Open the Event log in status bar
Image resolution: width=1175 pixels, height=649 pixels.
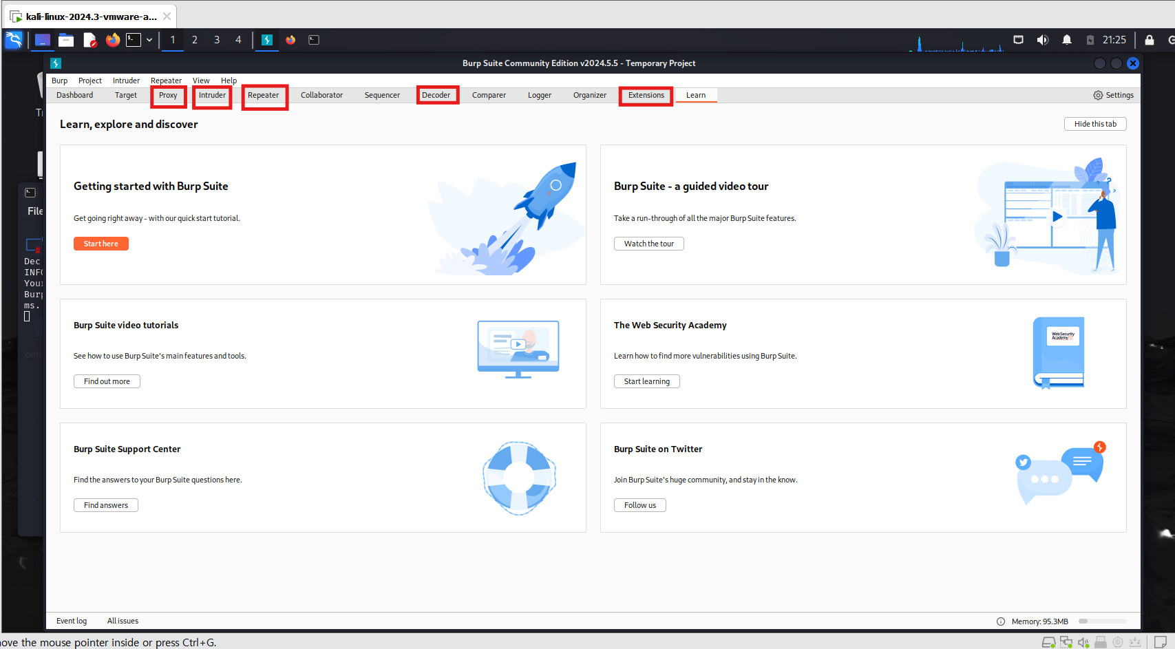click(72, 621)
